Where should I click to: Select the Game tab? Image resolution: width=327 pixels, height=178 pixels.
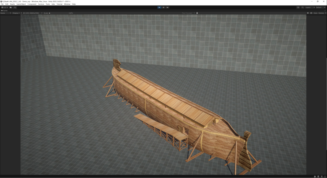[5, 10]
